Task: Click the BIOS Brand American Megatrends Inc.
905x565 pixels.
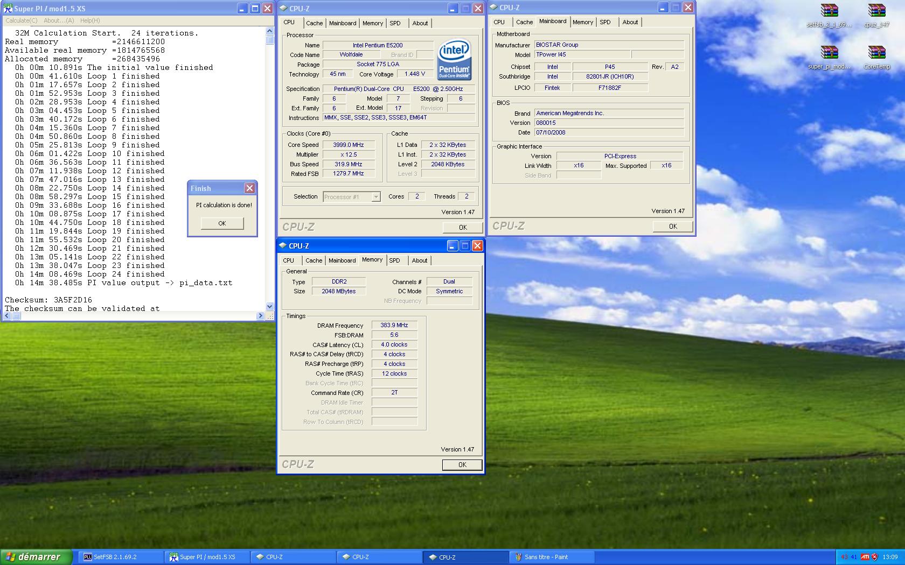Action: tap(609, 113)
